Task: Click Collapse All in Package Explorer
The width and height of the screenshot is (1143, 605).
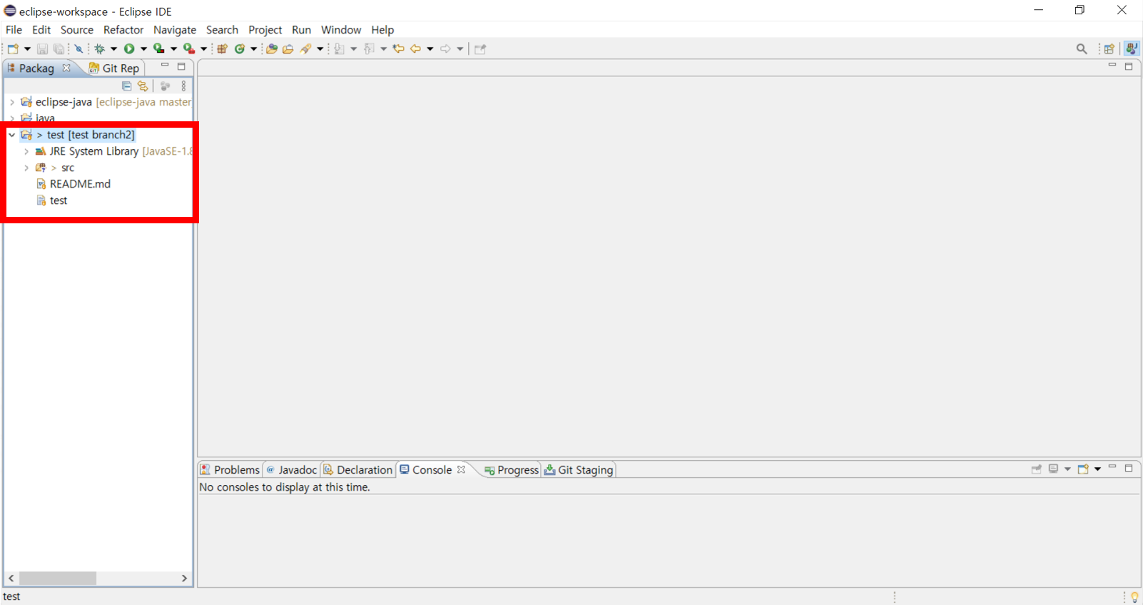Action: (126, 86)
